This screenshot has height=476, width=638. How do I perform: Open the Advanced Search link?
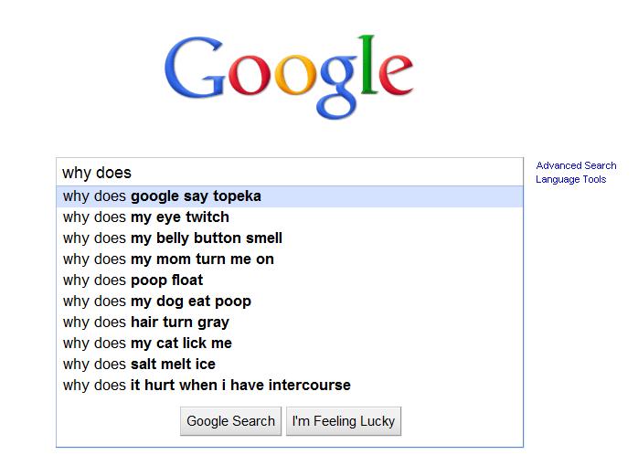pos(576,165)
